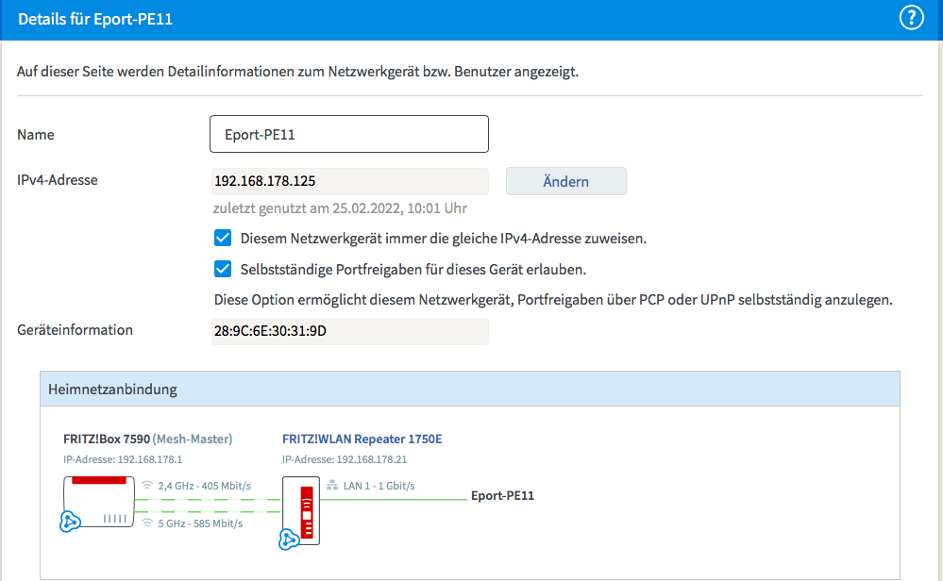The width and height of the screenshot is (943, 581).
Task: Click the IPv4-Adresse label
Action: [58, 179]
